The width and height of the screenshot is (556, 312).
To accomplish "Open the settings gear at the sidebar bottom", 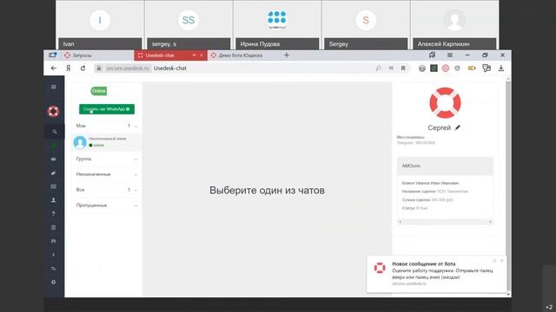I will (54, 283).
